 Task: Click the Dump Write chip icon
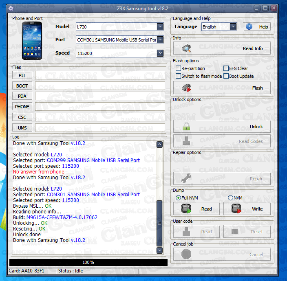tap(236, 209)
